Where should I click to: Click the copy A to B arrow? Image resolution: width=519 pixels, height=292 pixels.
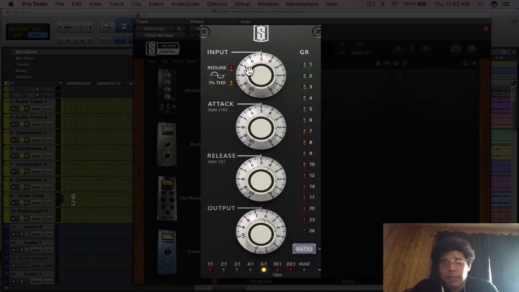click(x=412, y=49)
